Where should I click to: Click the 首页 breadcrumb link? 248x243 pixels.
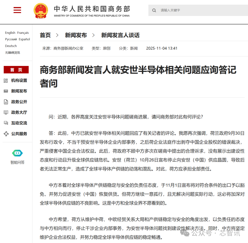point(45,35)
